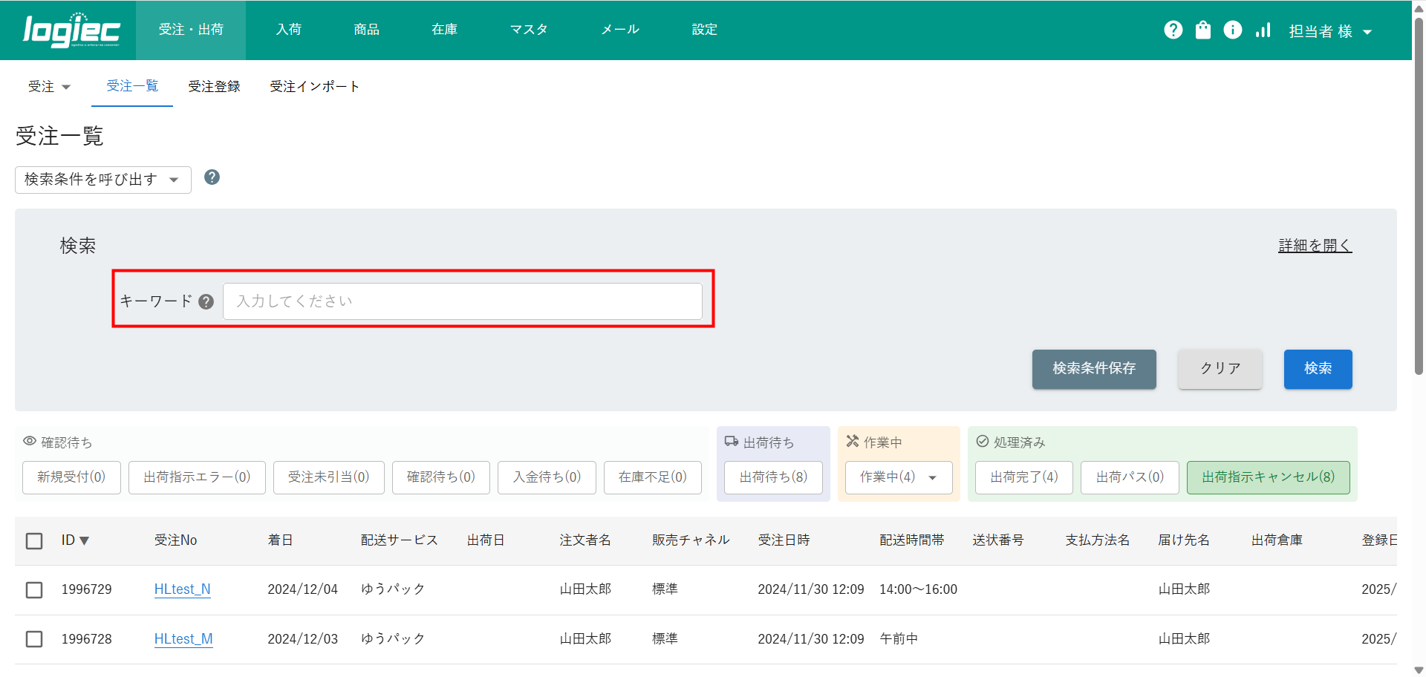Click the shopping bag icon in header

click(1202, 30)
